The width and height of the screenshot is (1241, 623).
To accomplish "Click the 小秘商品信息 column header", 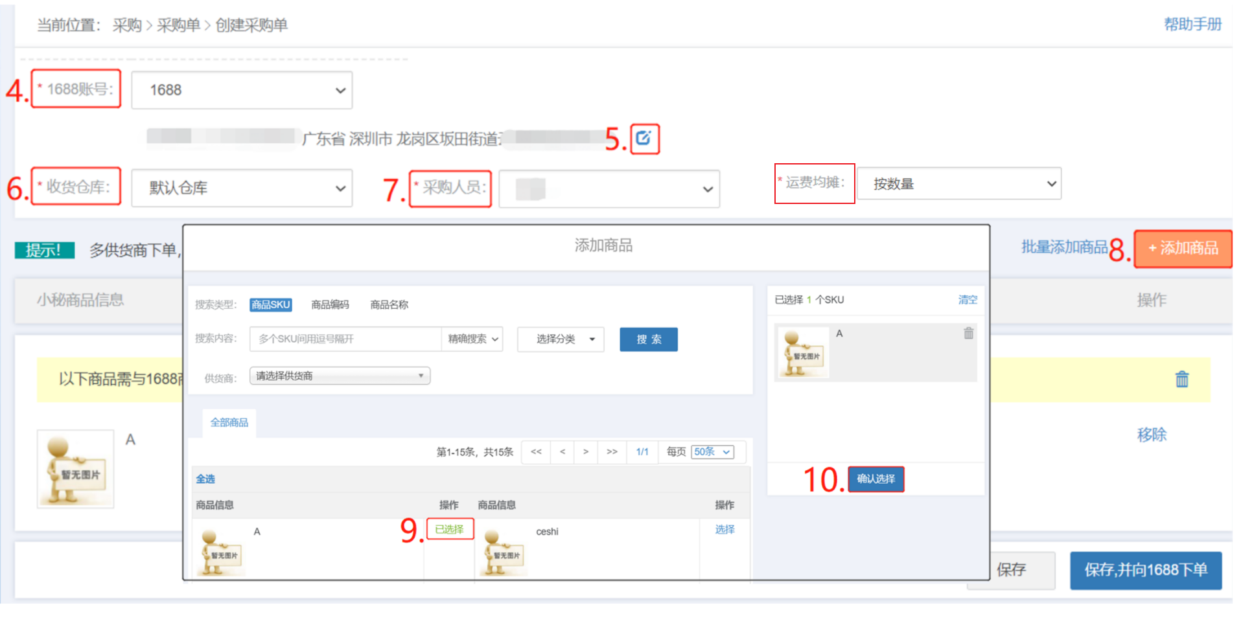I will [x=80, y=300].
